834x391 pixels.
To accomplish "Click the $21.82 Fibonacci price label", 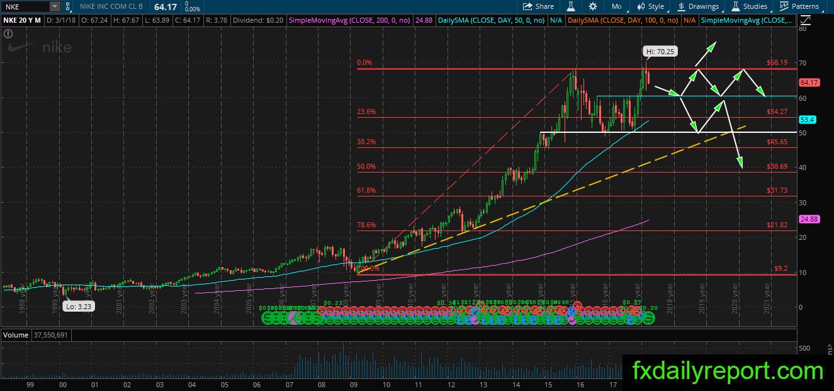I will point(777,225).
